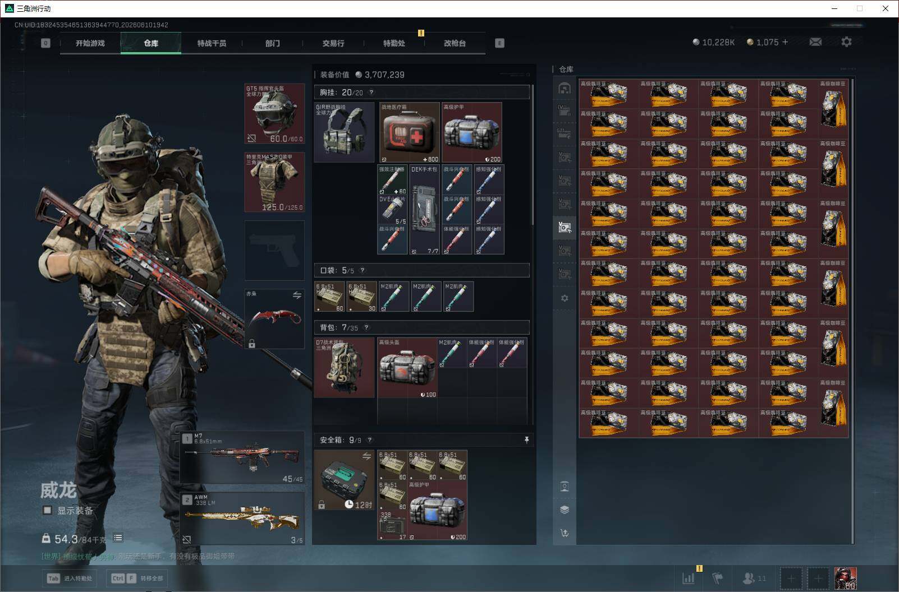Show the 安全箱 help question mark
Screen dimensions: 899x592
click(370, 440)
